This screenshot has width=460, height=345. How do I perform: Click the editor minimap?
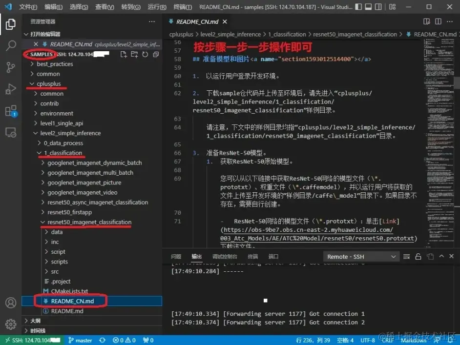(x=439, y=143)
